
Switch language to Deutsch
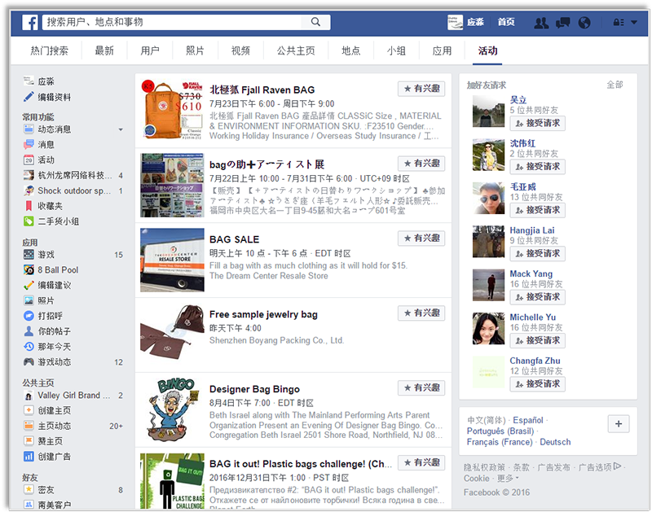(555, 442)
